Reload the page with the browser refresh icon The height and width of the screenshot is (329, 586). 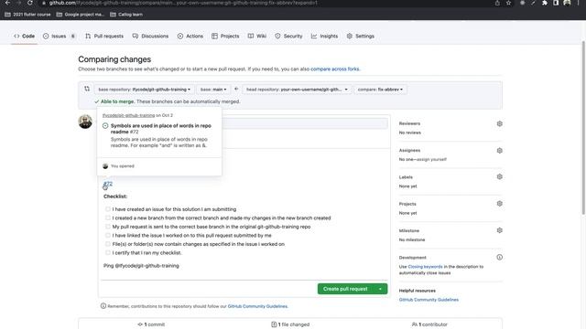pos(30,3)
